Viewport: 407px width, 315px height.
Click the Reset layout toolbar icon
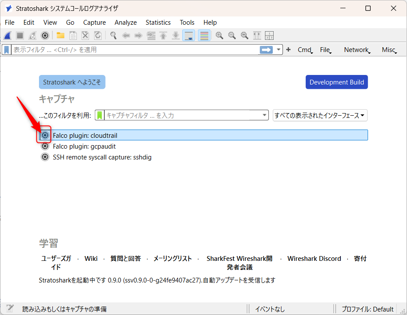click(269, 36)
